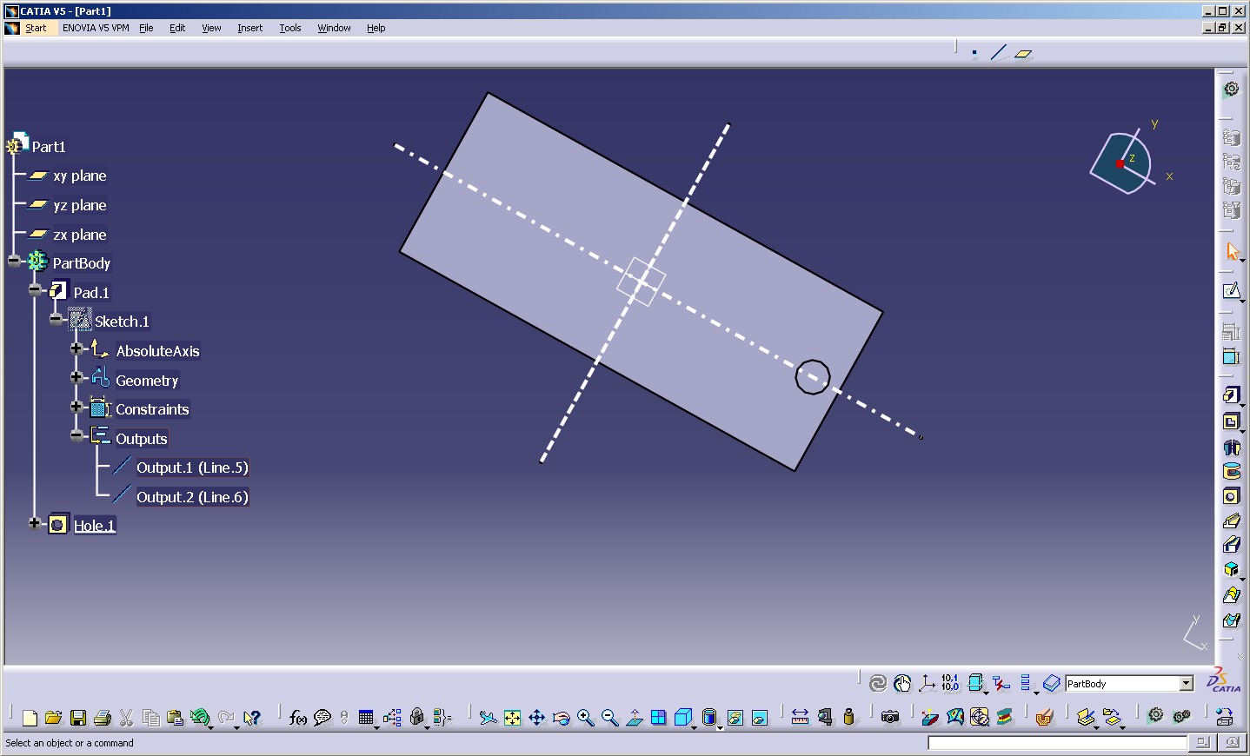1250x756 pixels.
Task: Select zx plane in the tree
Action: 79,235
